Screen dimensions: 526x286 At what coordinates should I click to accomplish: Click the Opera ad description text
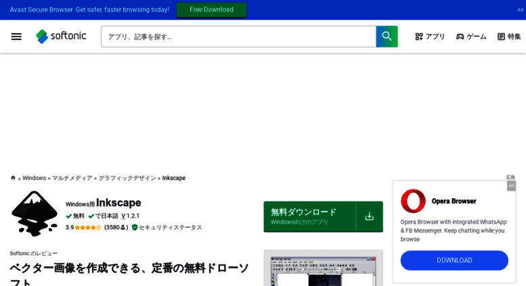[453, 231]
